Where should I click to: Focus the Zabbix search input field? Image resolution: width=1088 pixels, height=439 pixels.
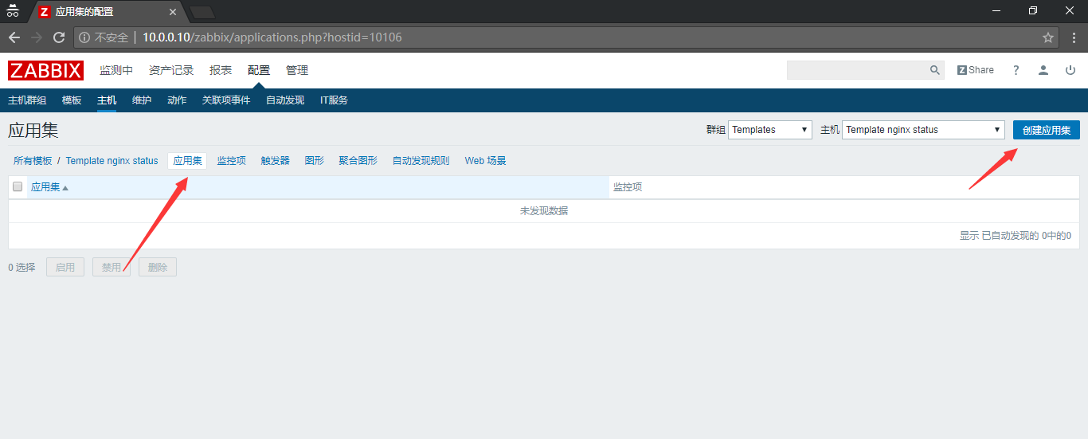pos(858,70)
